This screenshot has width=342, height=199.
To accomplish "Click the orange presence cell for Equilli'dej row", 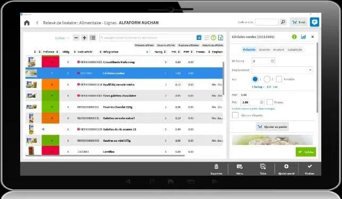I will coord(50,84).
